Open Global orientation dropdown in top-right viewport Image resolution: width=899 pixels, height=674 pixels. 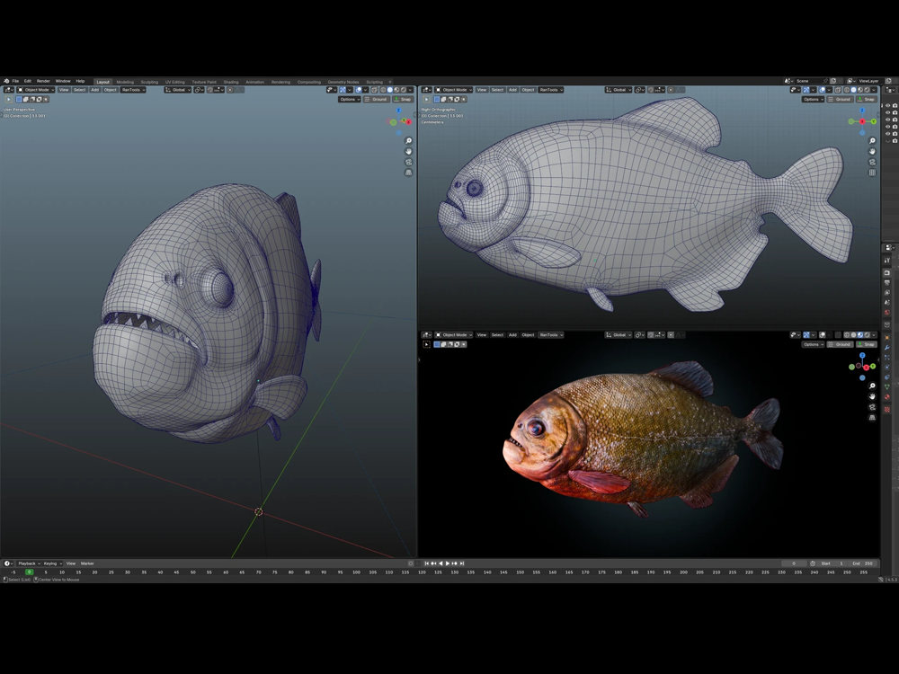(619, 90)
